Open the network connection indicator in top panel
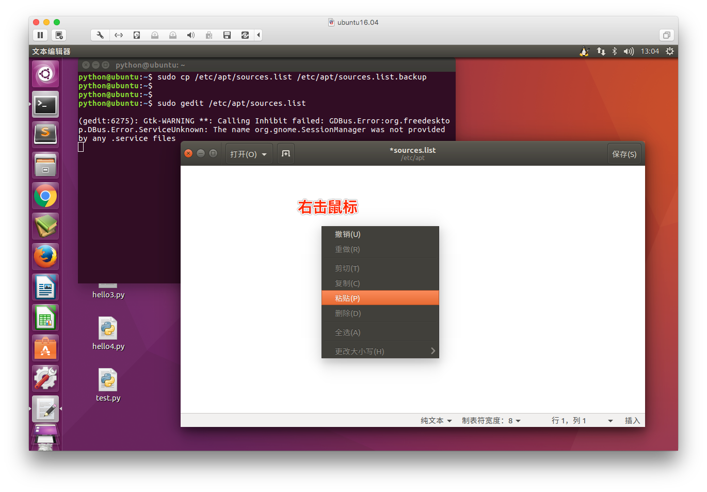The image size is (707, 492). point(601,51)
